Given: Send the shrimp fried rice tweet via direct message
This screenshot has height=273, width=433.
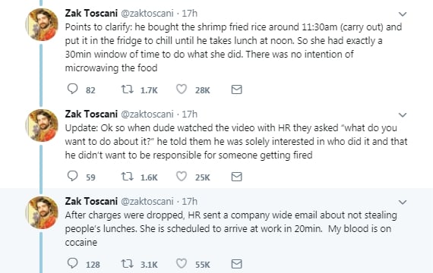Looking at the screenshot, I should pyautogui.click(x=237, y=89).
